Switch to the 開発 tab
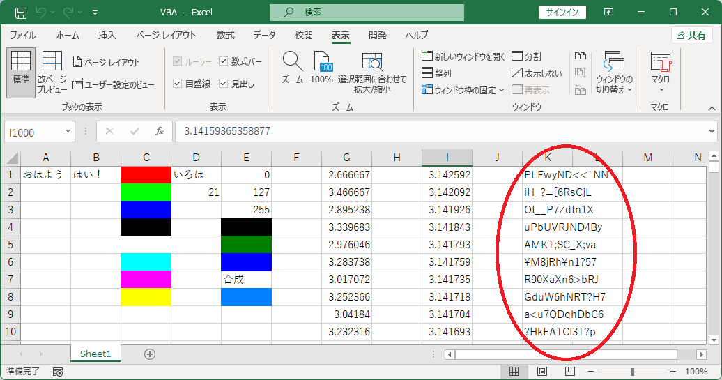The height and width of the screenshot is (380, 722). pos(378,36)
